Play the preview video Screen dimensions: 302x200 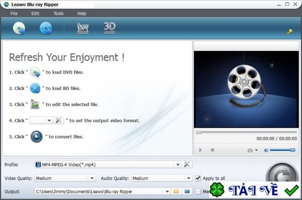200,150
